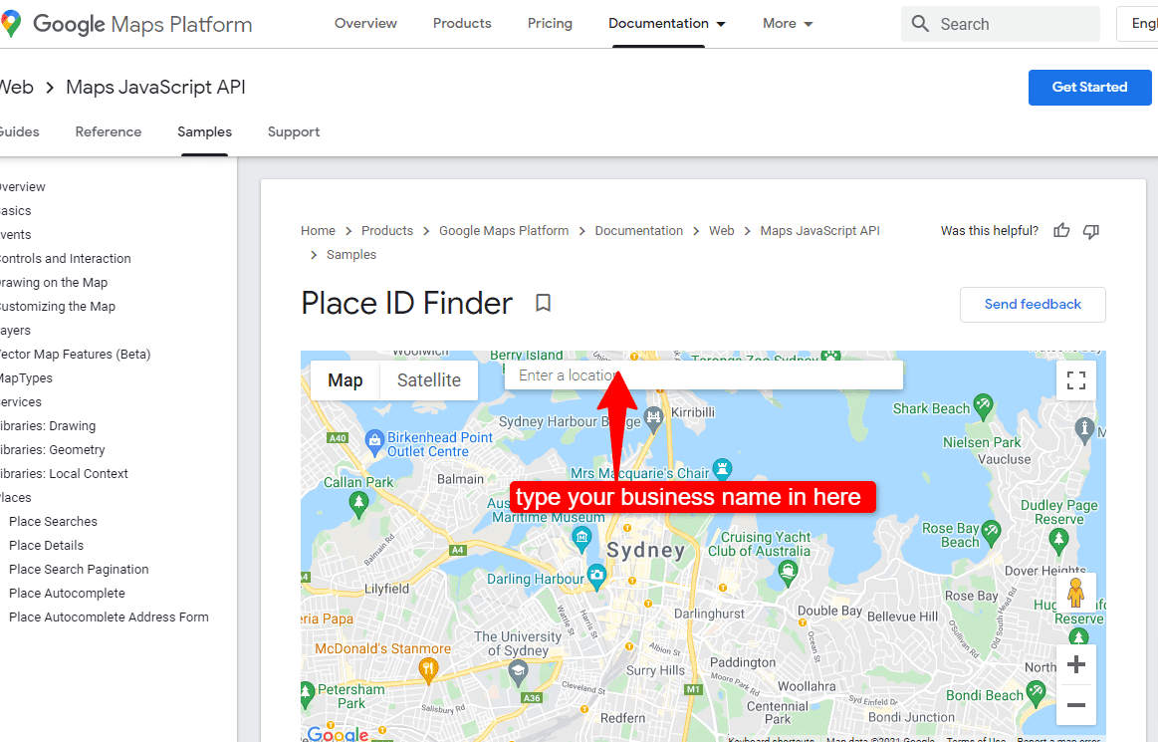Open the Overview top nav item

[365, 24]
